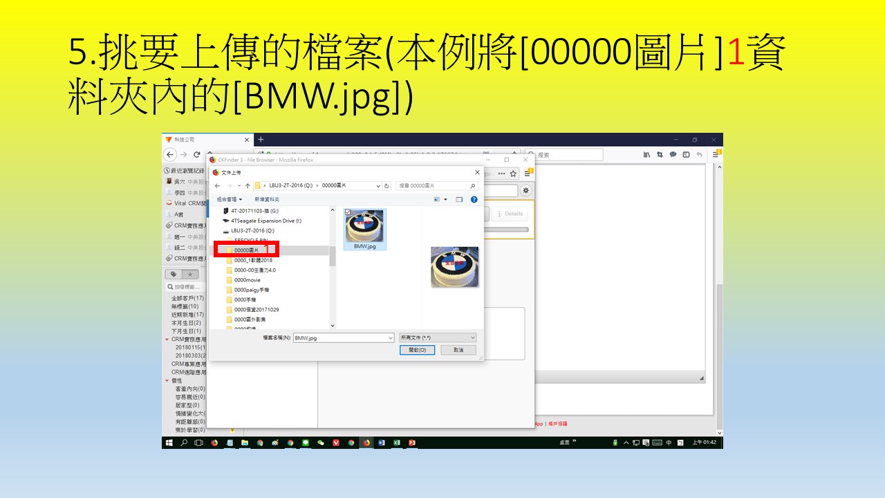Click the gear settings icon in CKFinder window

coord(526,190)
